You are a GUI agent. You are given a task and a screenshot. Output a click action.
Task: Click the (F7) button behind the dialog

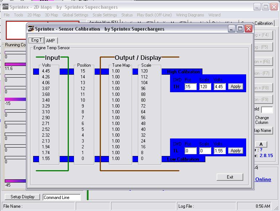coord(263,73)
